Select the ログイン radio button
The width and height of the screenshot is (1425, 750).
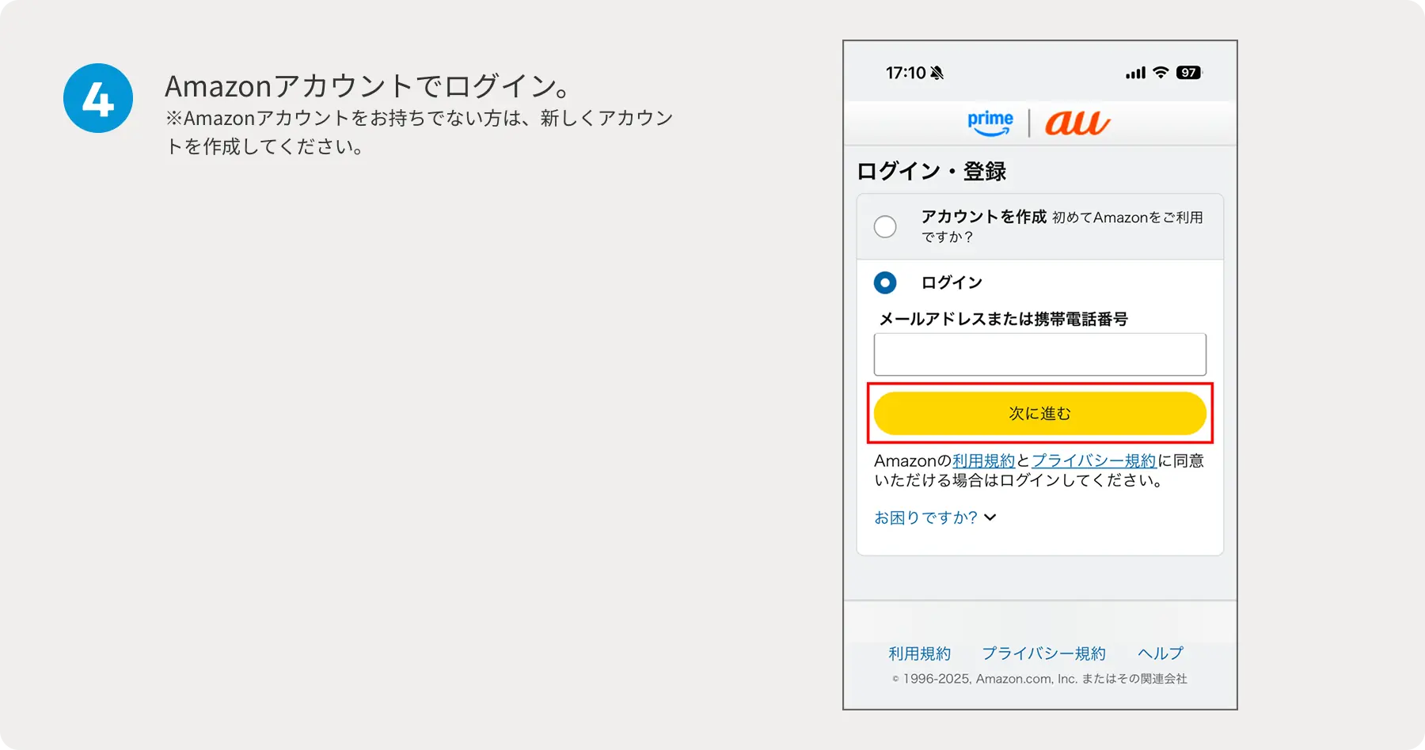click(885, 282)
